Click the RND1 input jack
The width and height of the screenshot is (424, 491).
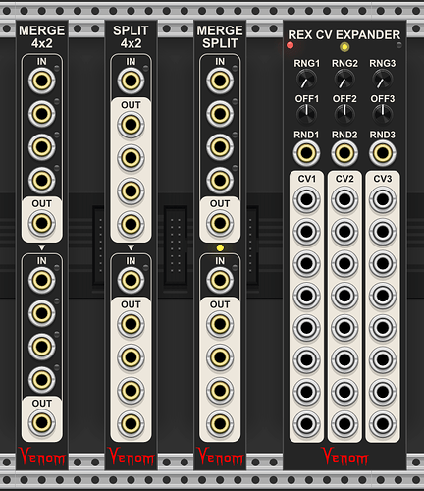click(x=306, y=153)
